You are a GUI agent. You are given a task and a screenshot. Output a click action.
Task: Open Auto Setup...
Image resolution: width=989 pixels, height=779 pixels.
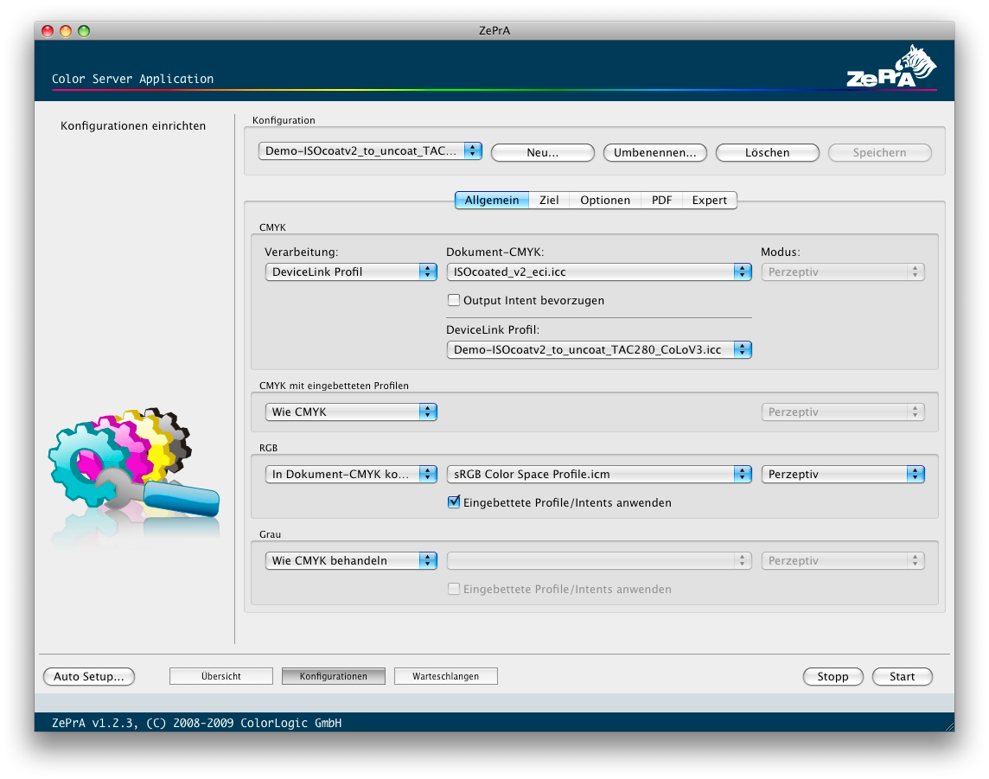(89, 676)
